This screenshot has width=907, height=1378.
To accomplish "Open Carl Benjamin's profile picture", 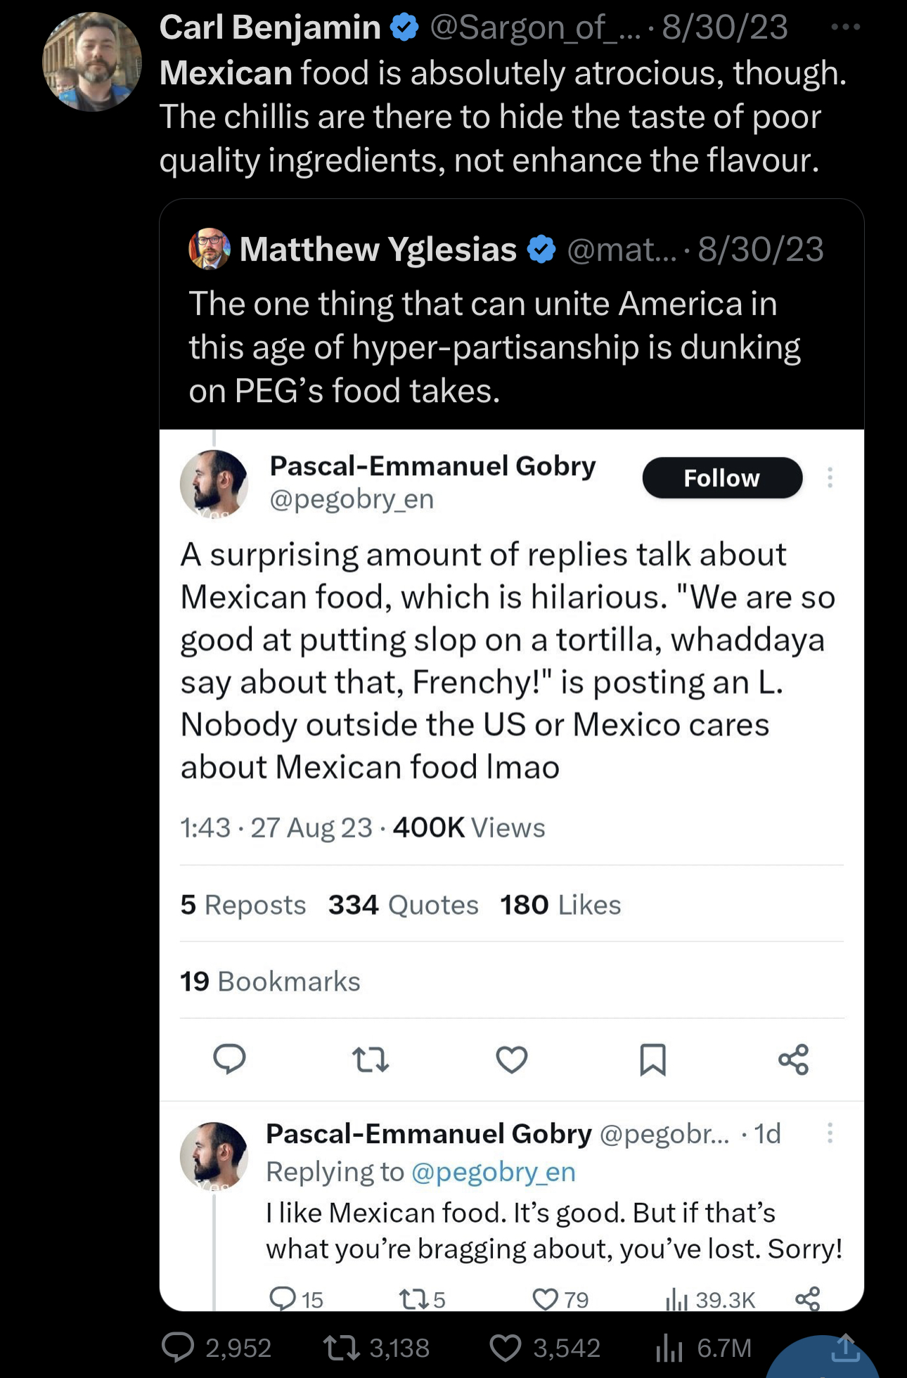I will coord(92,62).
